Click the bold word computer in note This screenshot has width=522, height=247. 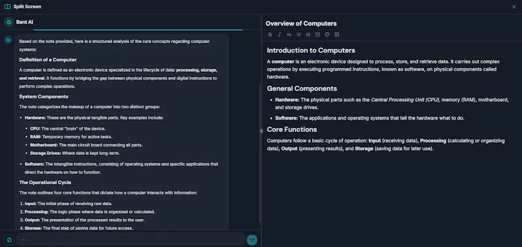(283, 61)
